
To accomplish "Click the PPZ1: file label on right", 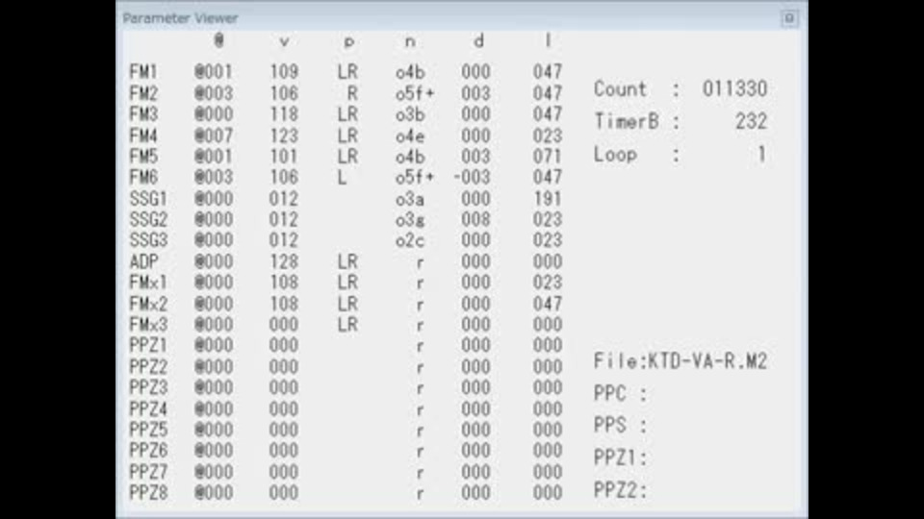I will point(621,457).
